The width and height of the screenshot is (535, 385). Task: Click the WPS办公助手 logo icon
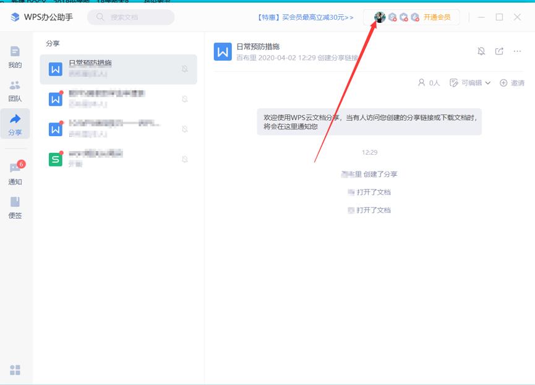[15, 17]
